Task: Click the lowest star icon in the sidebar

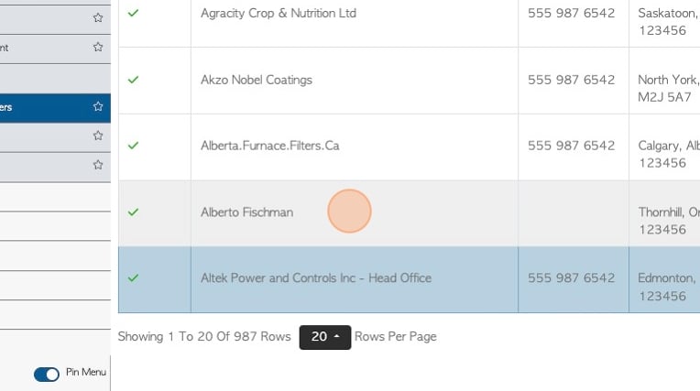Action: coord(98,165)
